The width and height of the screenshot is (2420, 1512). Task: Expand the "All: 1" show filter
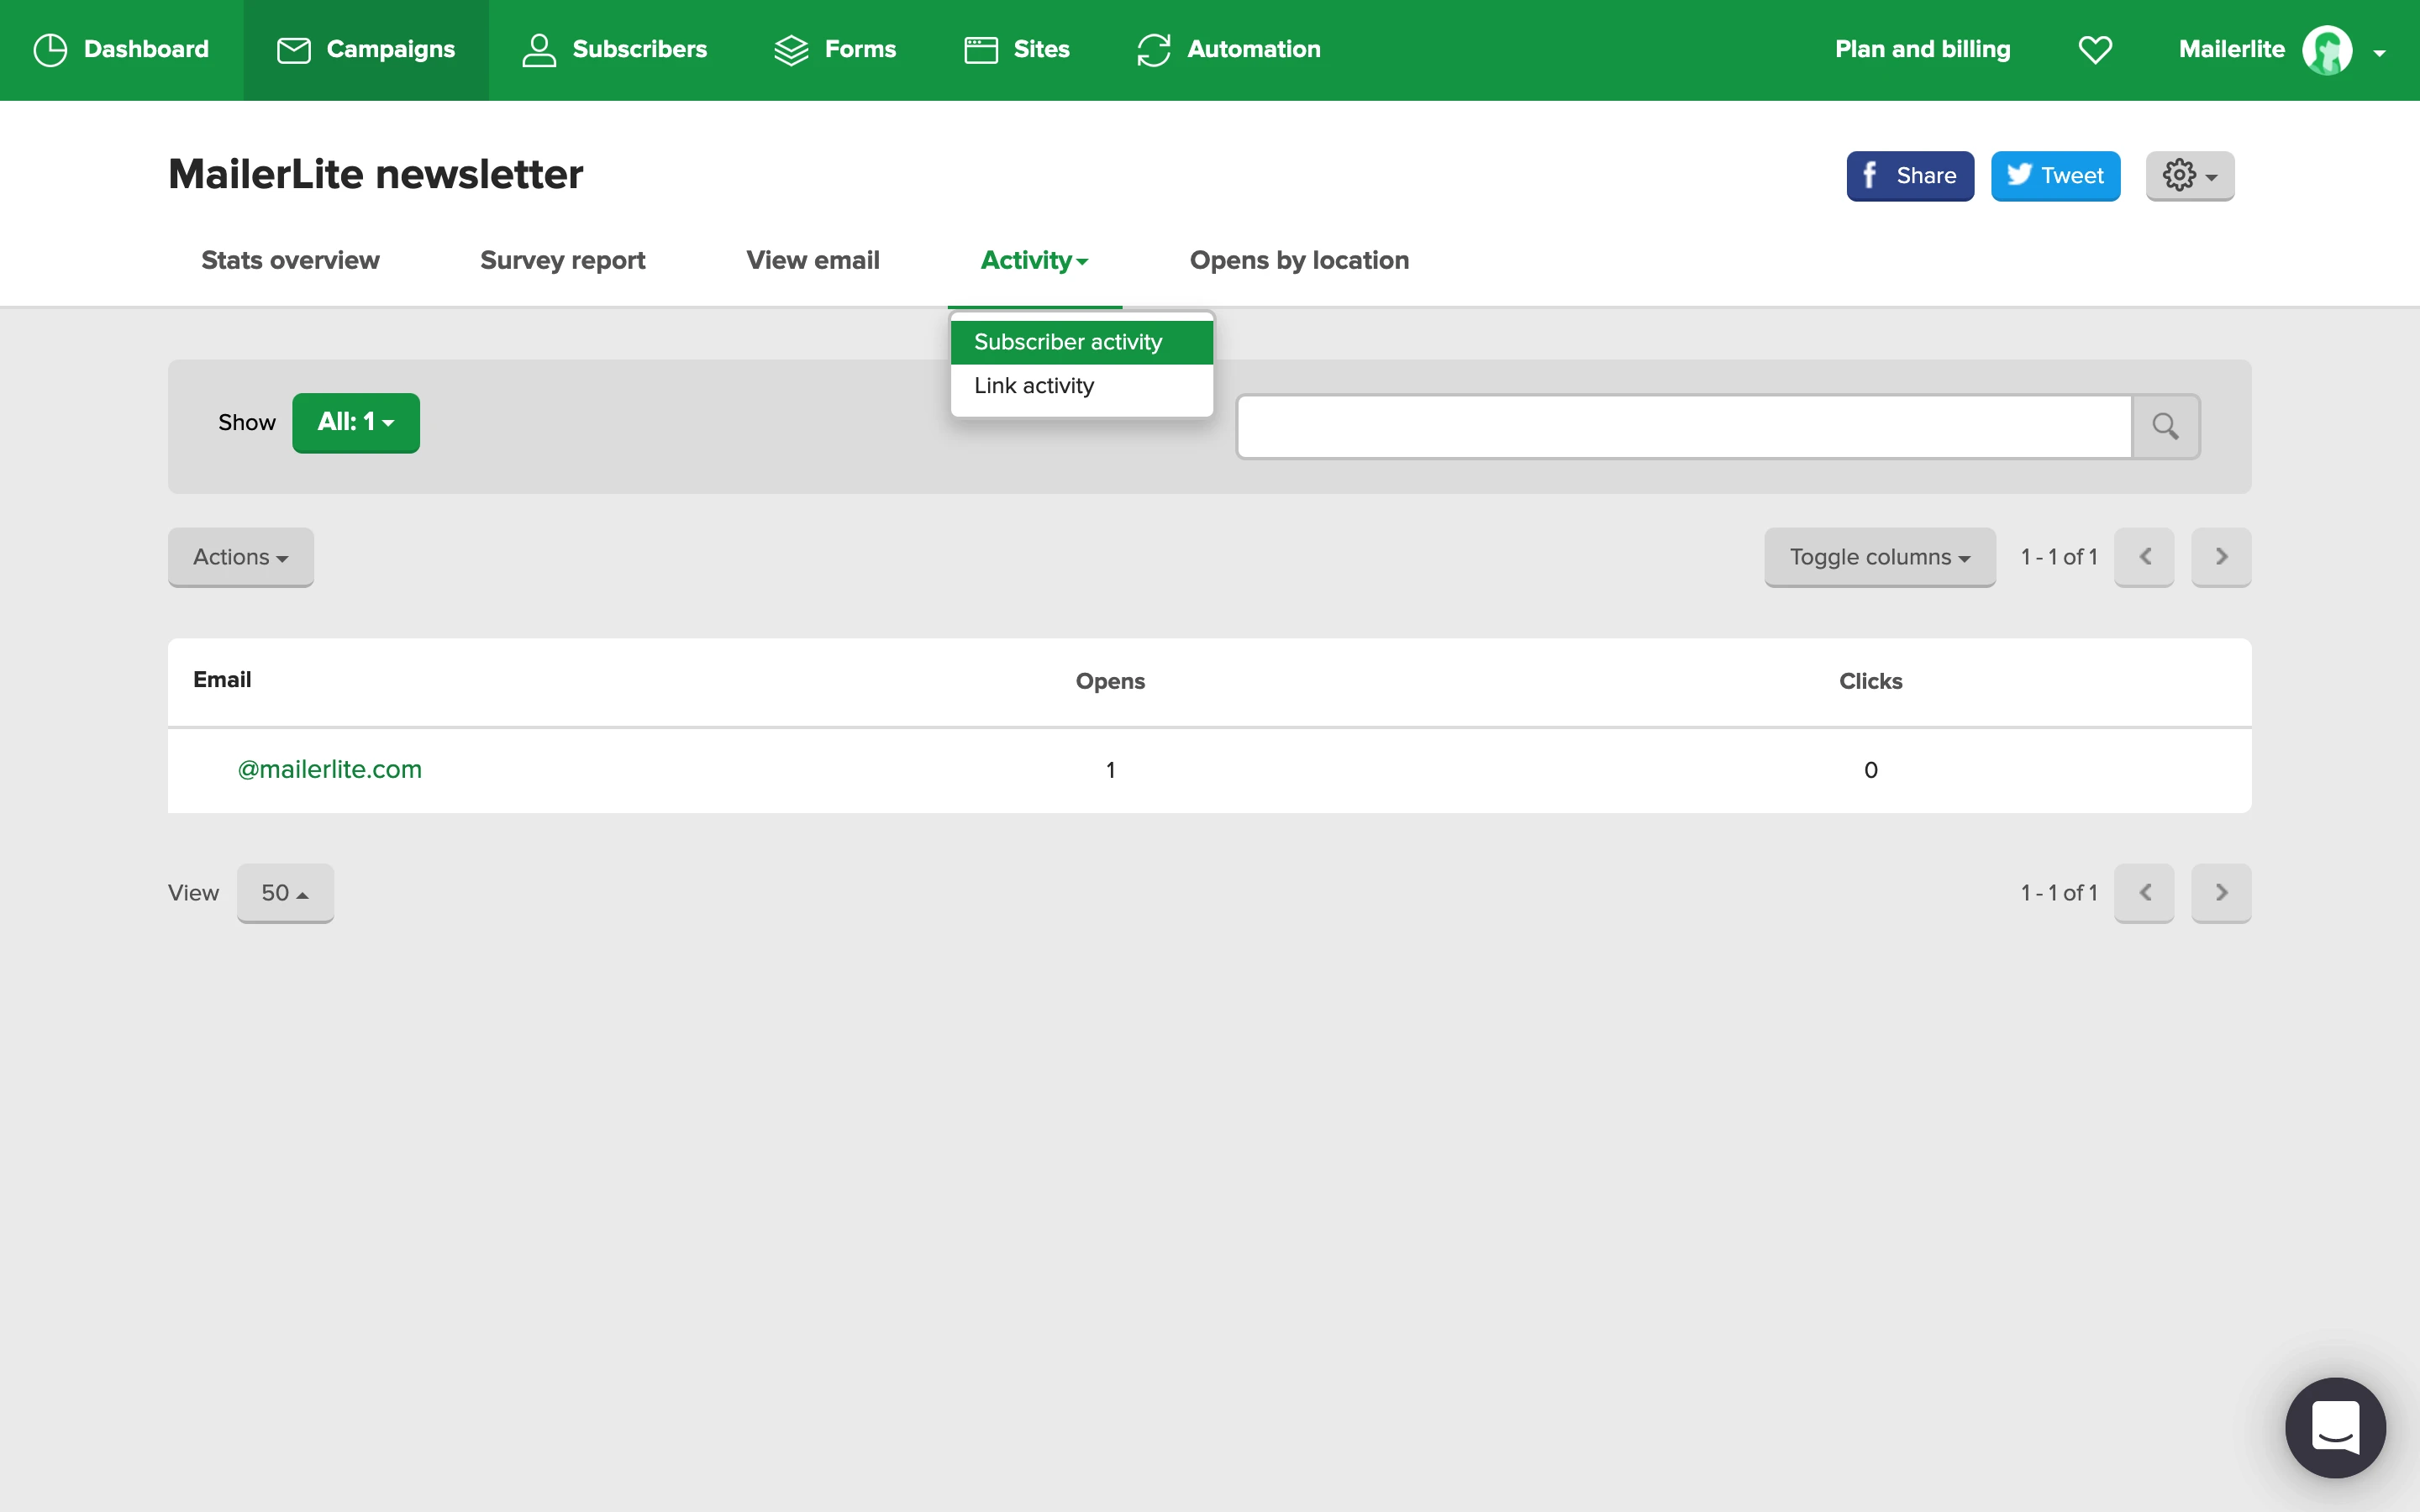[356, 423]
